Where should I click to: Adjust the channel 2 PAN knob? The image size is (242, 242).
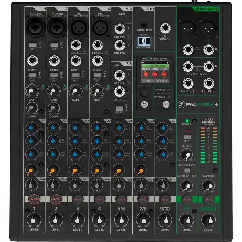(x=53, y=185)
